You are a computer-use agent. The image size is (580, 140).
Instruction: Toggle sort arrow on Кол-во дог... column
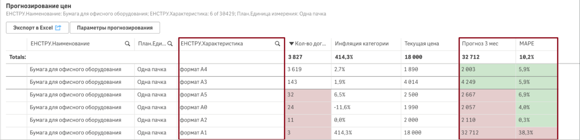[x=291, y=44]
